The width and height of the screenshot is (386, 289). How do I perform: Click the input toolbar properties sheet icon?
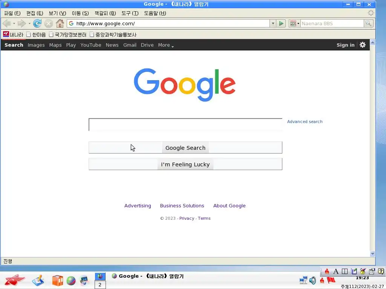372,271
